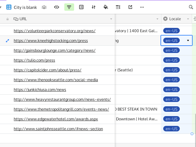The height and width of the screenshot is (147, 196).
Task: Click the City is blank view name
Action: [25, 7]
